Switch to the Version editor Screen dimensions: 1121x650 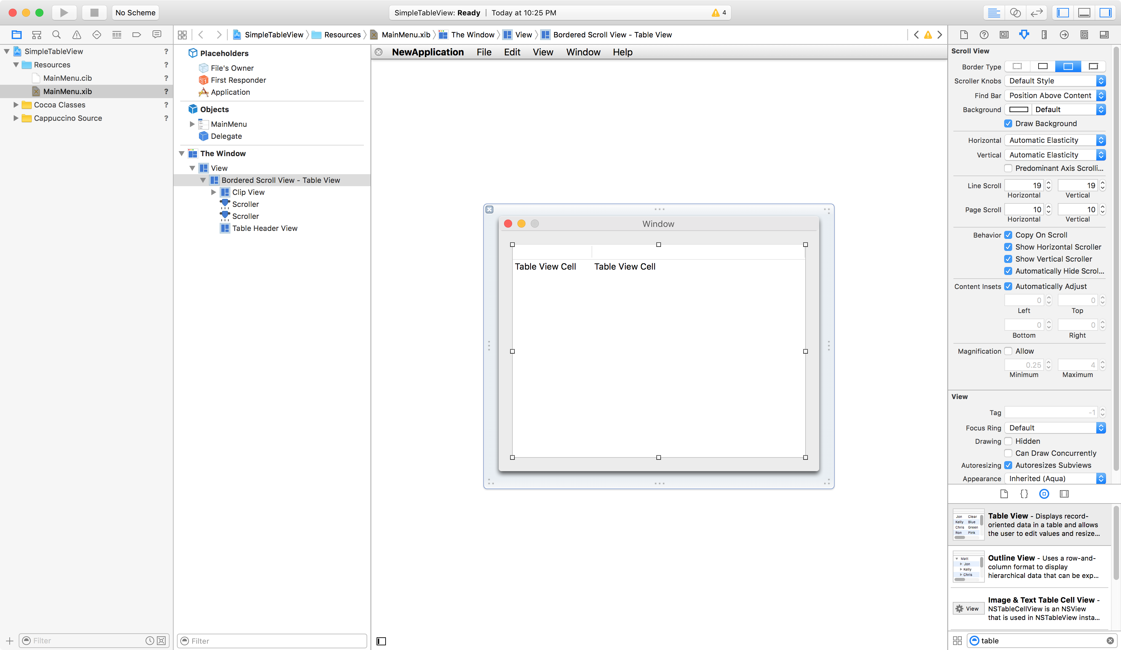[x=1037, y=12]
